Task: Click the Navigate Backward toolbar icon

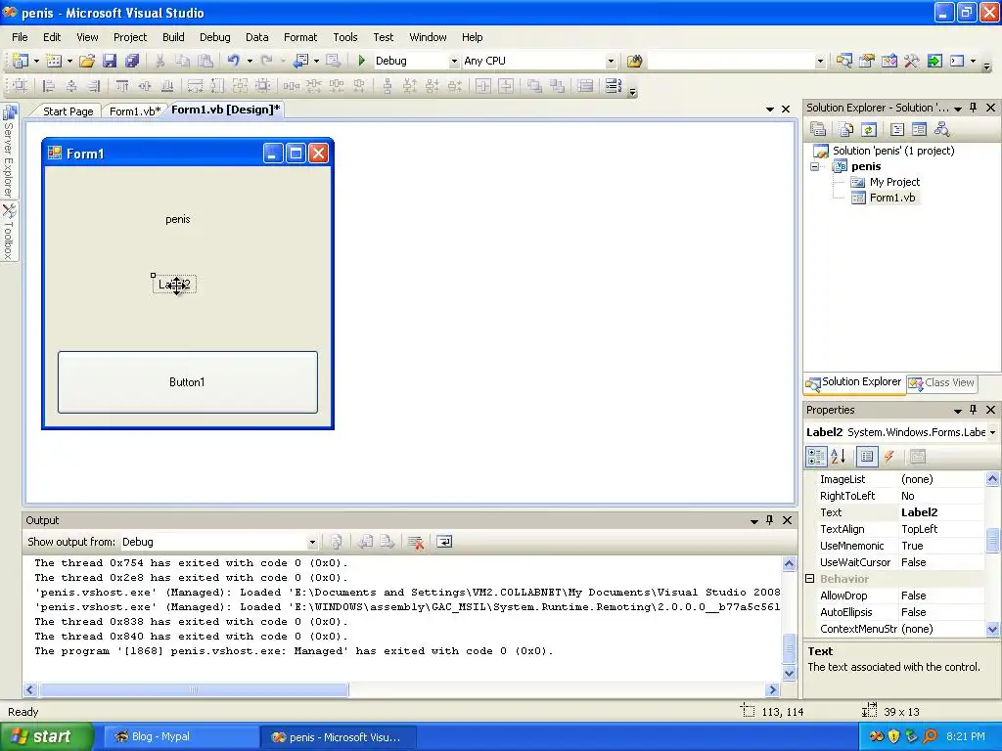Action: pos(300,61)
